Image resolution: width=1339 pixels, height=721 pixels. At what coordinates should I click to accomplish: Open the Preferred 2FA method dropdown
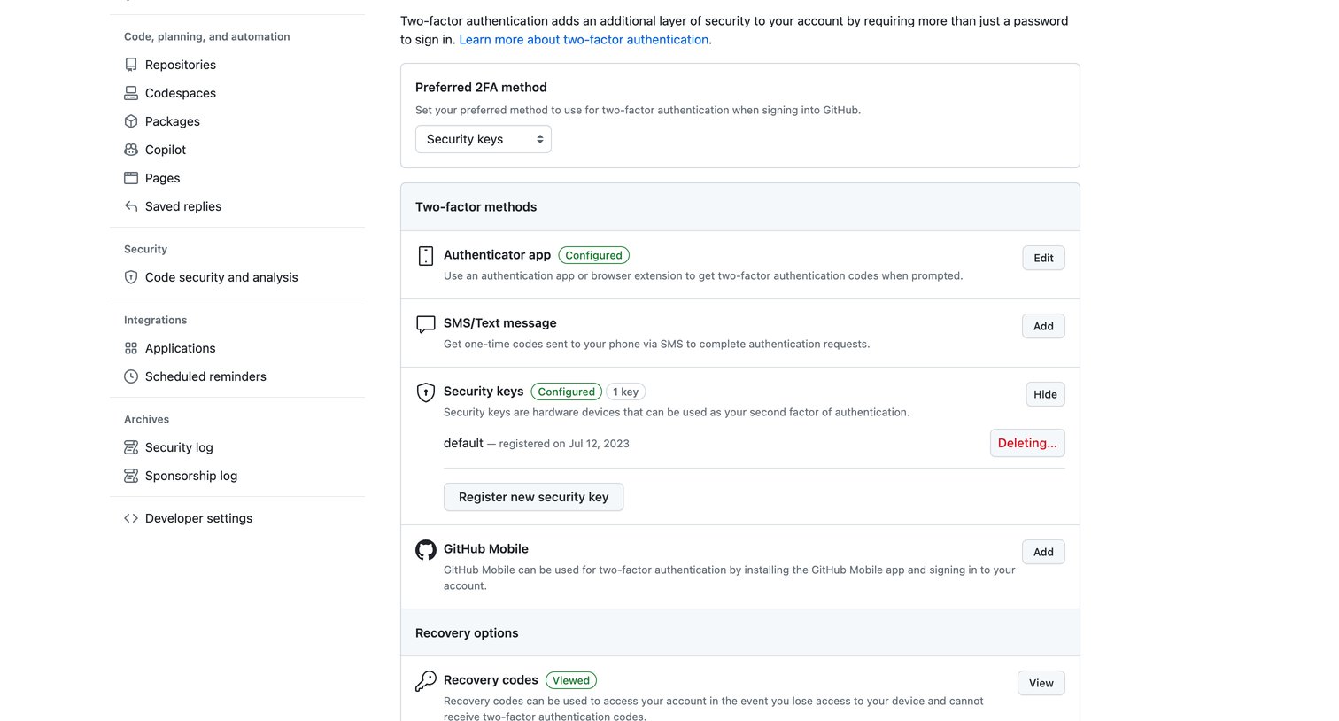coord(484,139)
